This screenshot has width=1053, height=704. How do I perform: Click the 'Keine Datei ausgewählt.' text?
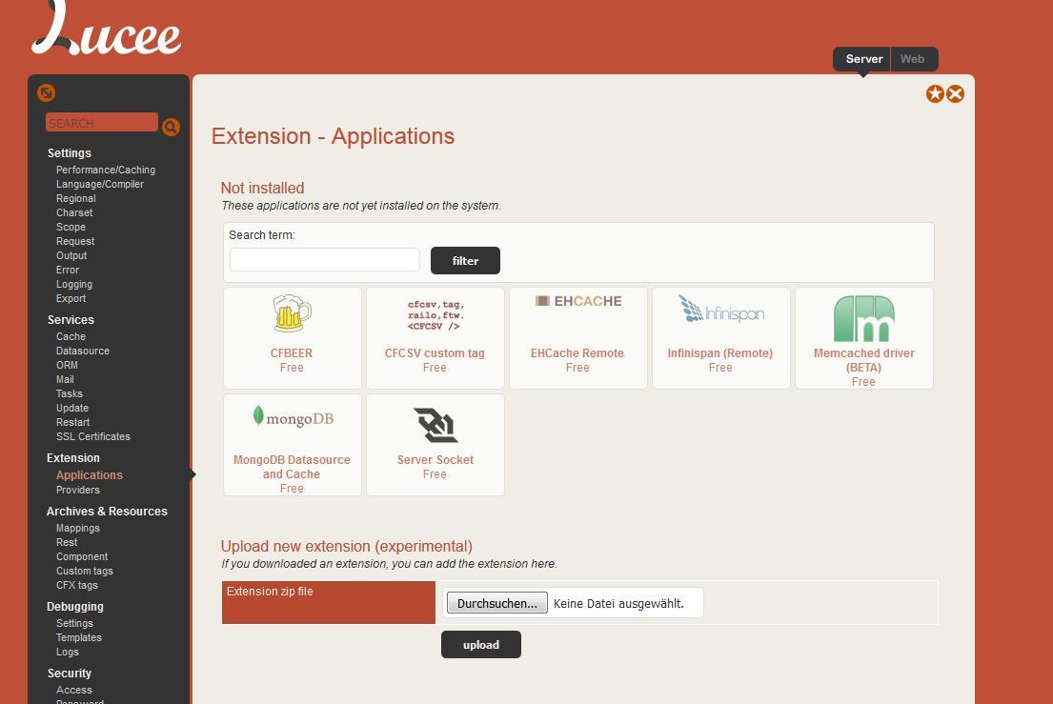click(618, 603)
